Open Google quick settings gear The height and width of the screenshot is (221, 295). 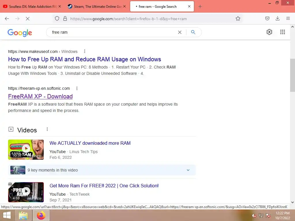(x=269, y=32)
